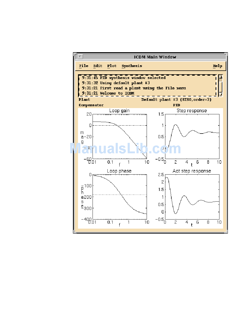Click the PID compensator value text

pos(177,105)
